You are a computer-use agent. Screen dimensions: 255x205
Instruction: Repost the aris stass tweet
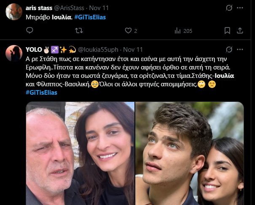(x=78, y=30)
